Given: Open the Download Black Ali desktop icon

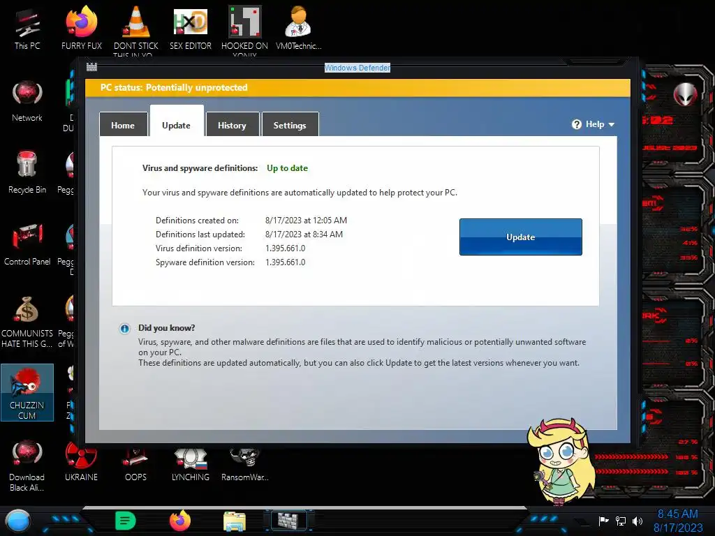Looking at the screenshot, I should [x=27, y=466].
